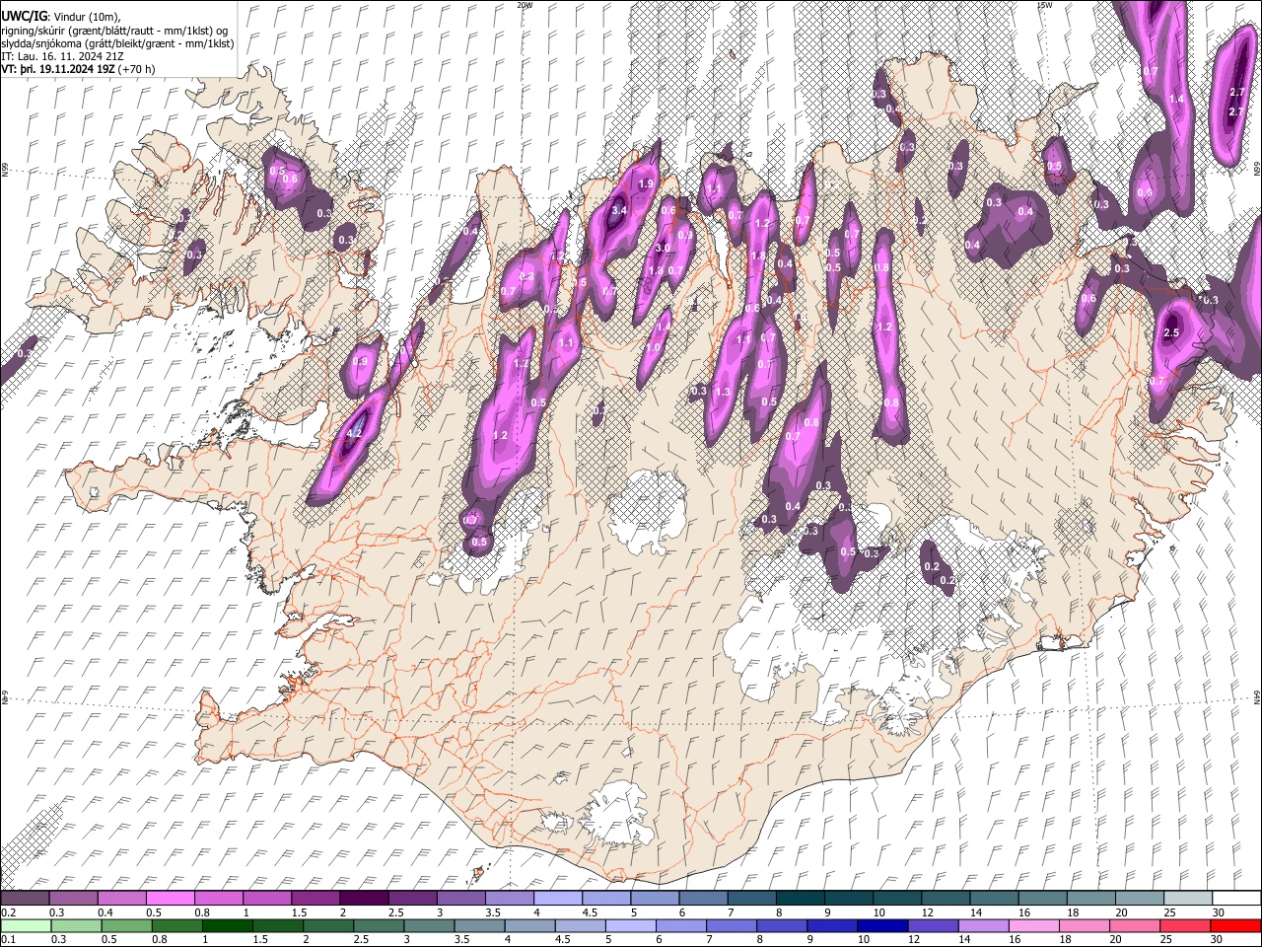This screenshot has height=947, width=1262.
Task: Click the '0.4' label in the snow legend
Action: (105, 912)
